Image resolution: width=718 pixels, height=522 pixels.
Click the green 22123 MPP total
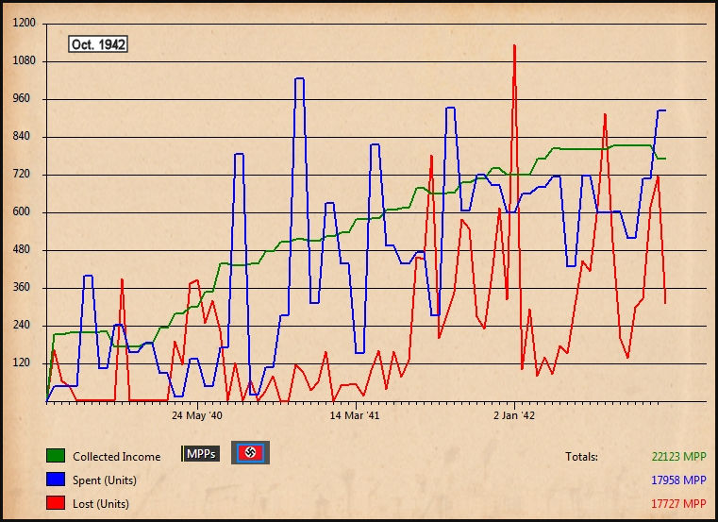tap(678, 457)
